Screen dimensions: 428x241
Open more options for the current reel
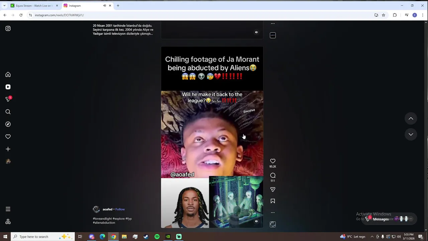point(273,213)
